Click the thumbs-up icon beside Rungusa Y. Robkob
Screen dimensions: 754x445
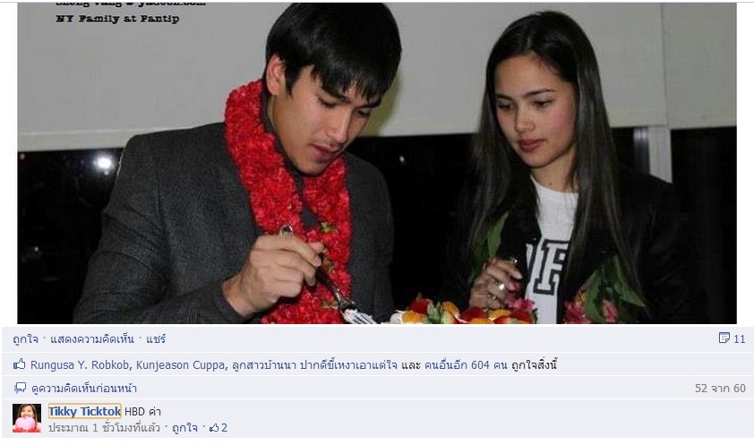[19, 364]
